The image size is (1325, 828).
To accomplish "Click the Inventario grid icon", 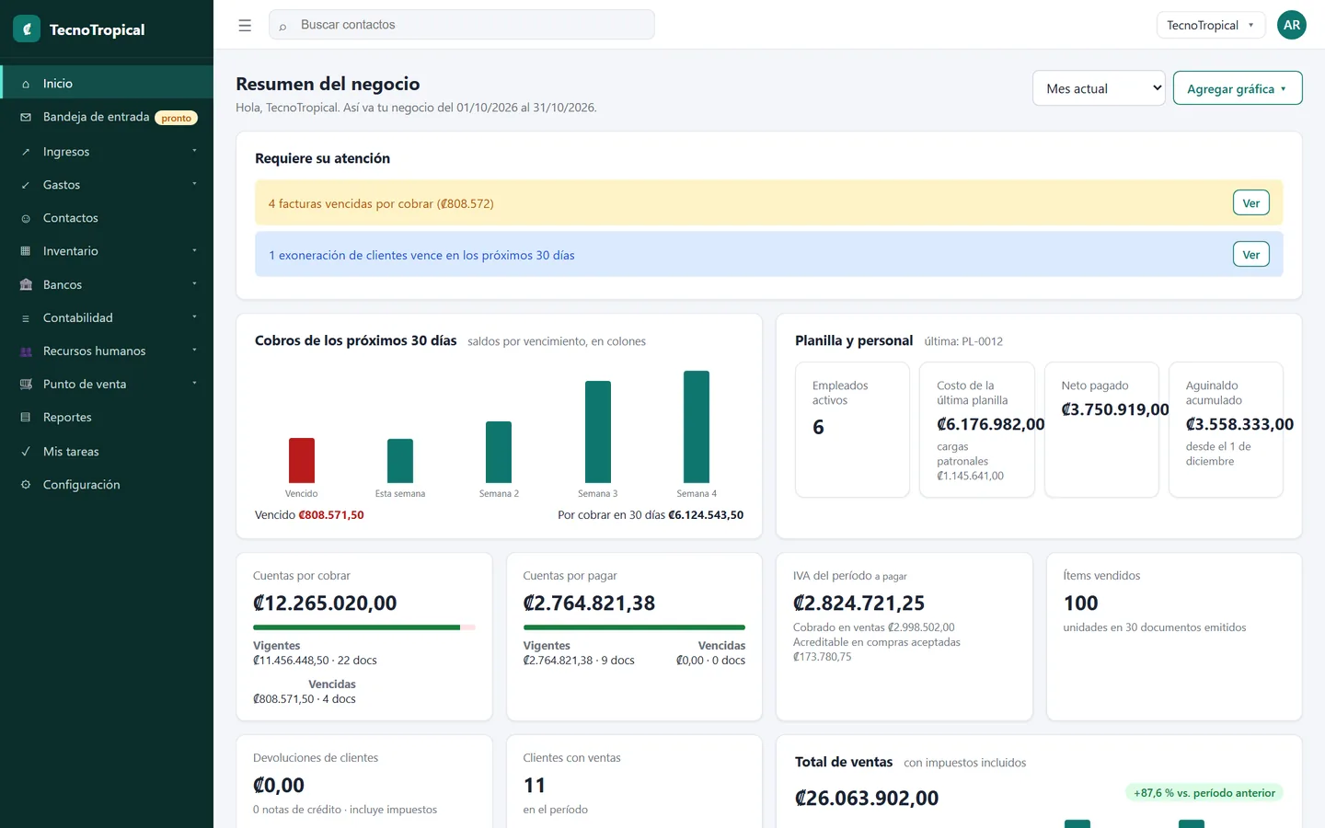I will tap(26, 251).
